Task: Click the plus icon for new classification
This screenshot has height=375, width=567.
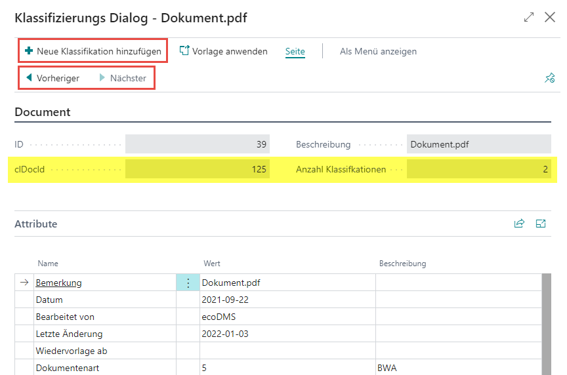Action: tap(29, 50)
